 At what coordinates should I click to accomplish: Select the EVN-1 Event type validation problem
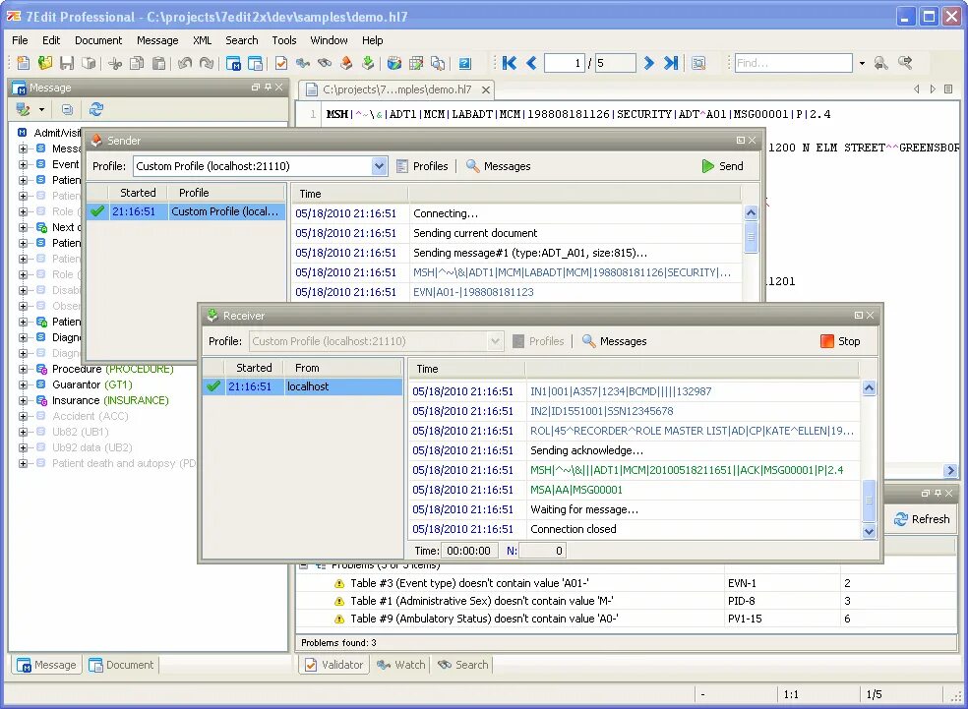coord(626,583)
